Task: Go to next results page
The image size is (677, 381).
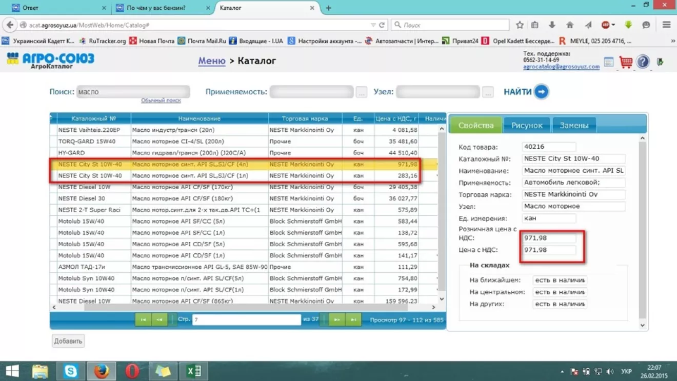Action: click(336, 319)
